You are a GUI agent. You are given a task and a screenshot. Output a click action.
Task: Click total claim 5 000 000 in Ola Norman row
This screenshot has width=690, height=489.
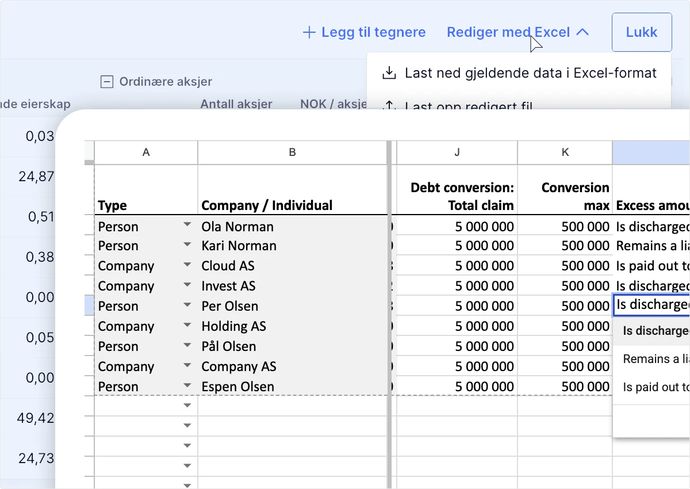(x=457, y=226)
